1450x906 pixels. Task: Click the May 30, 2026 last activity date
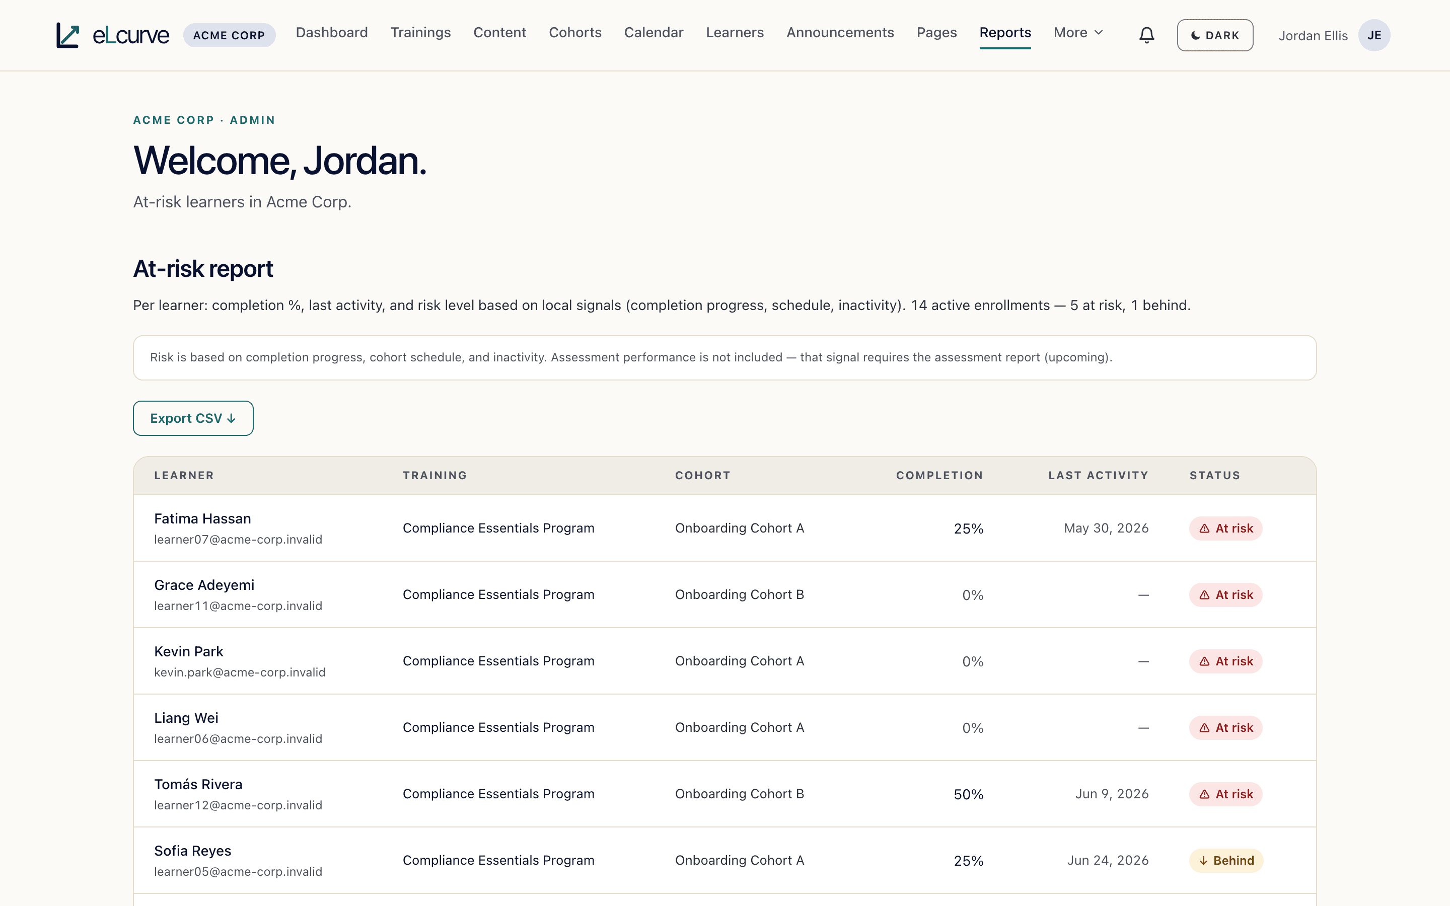1106,528
